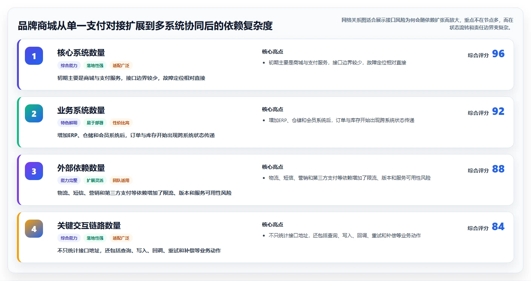Select bold description under 外部依赖数量 tags
Screen dimensions: 531x281
[x=144, y=193]
